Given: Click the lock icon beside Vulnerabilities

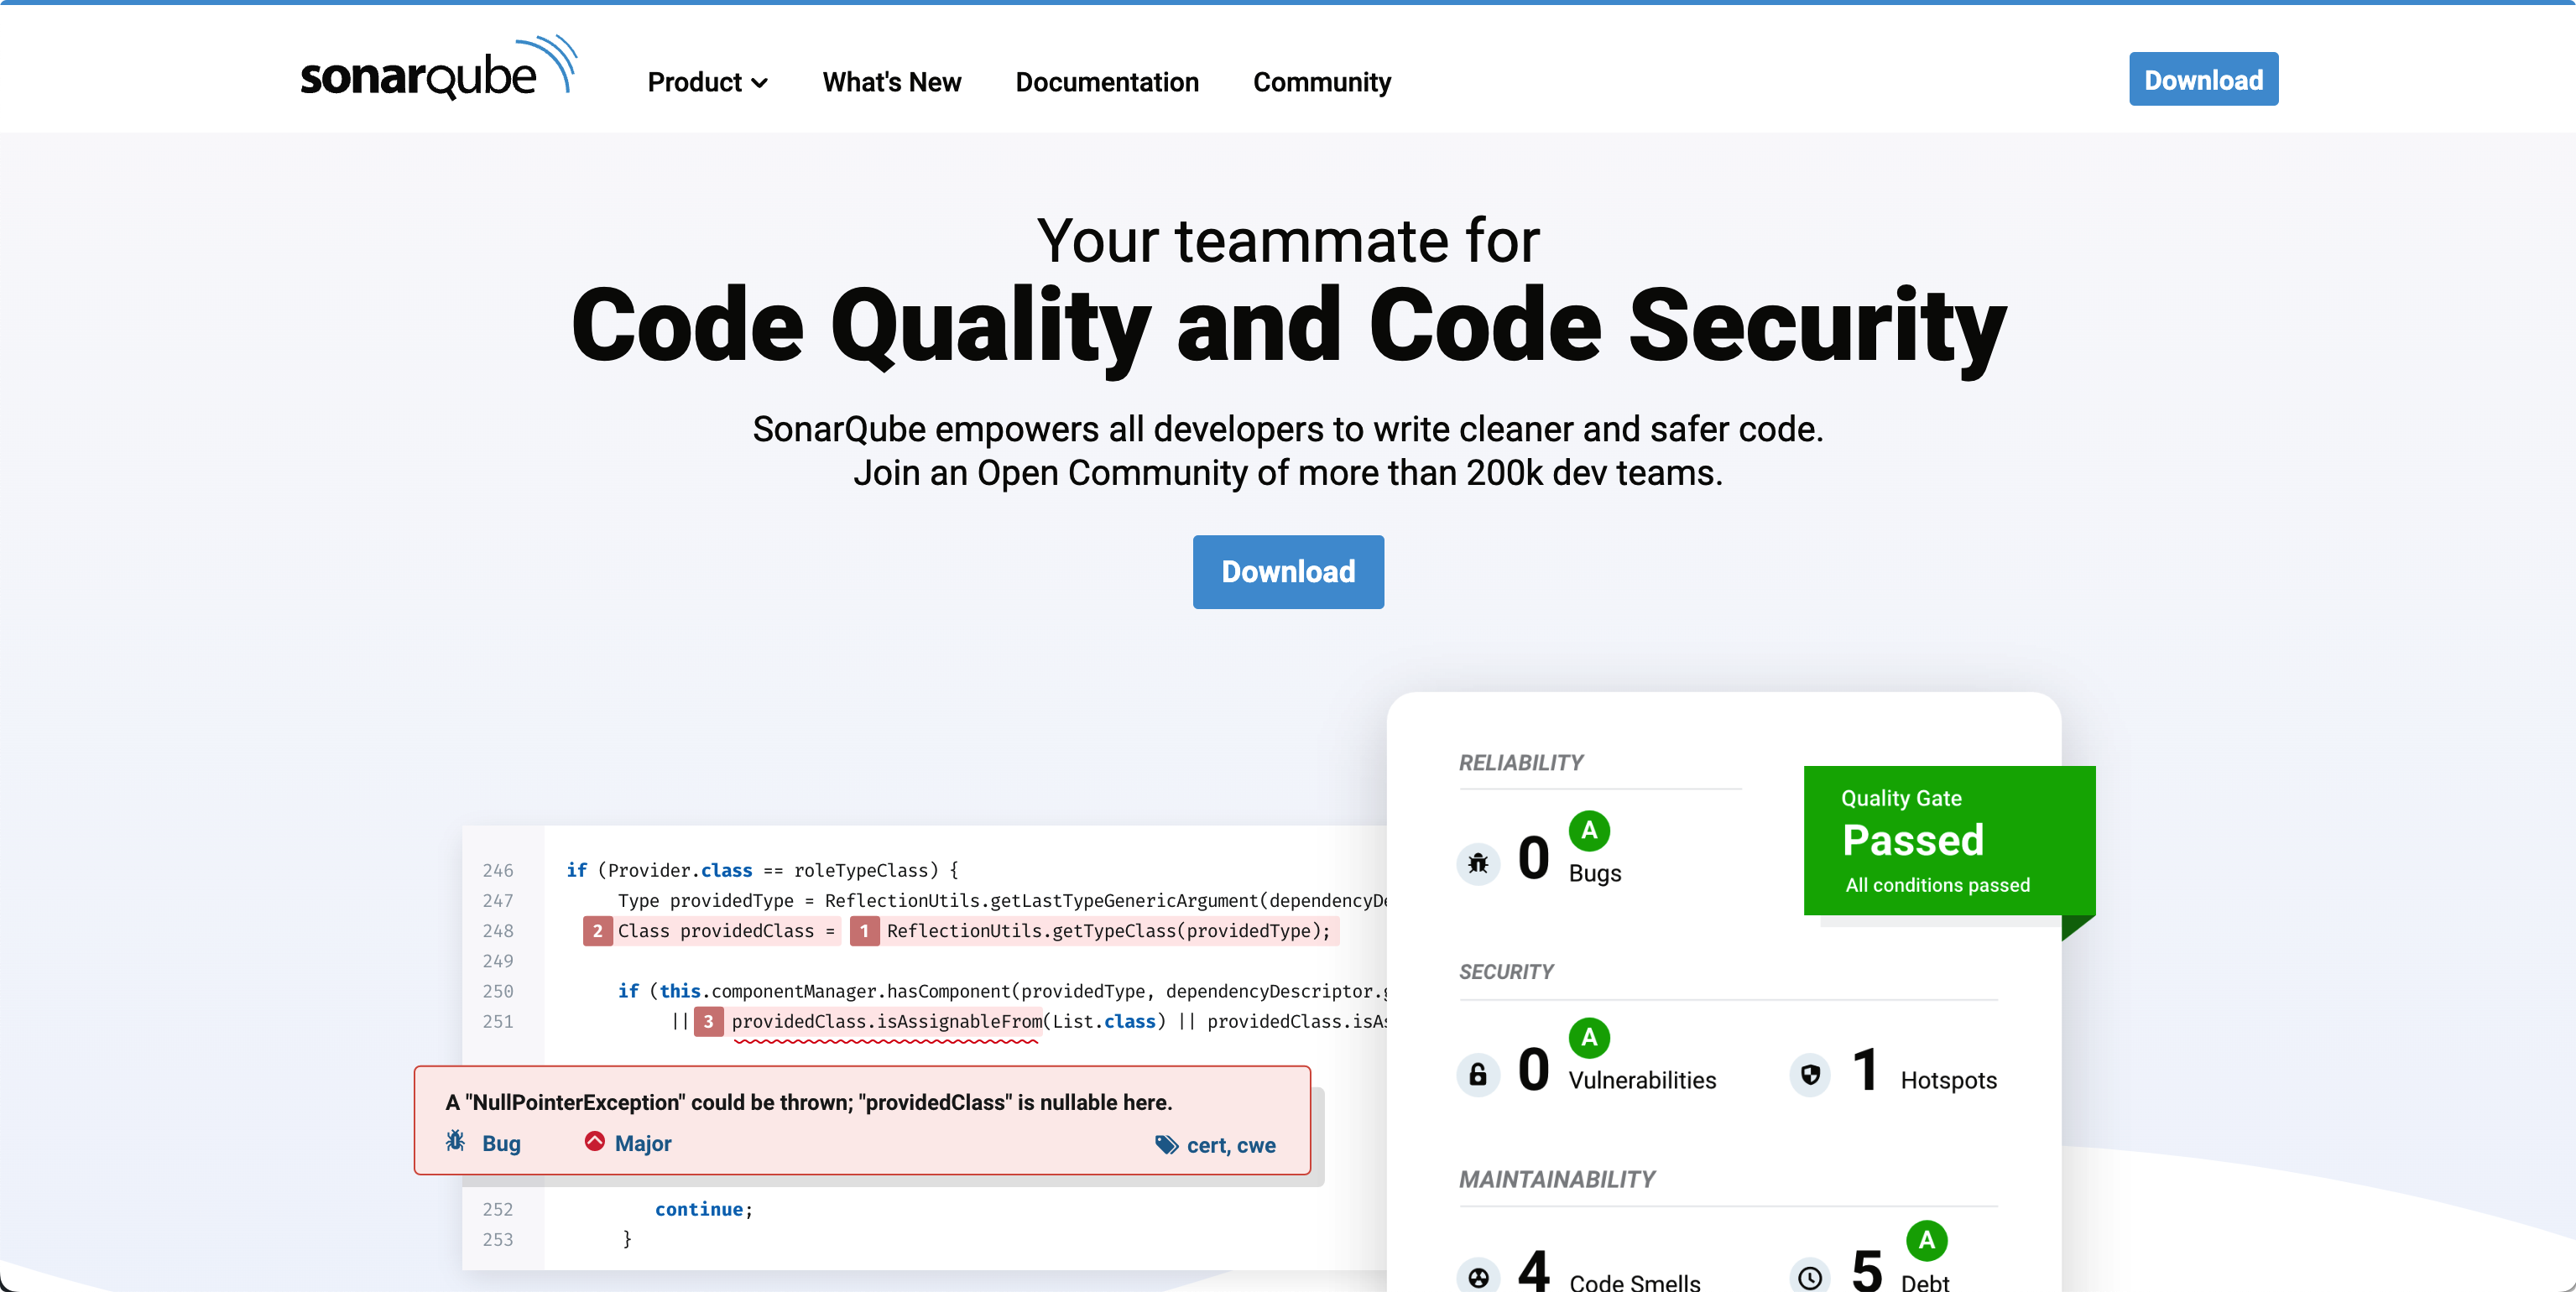Looking at the screenshot, I should tap(1478, 1074).
